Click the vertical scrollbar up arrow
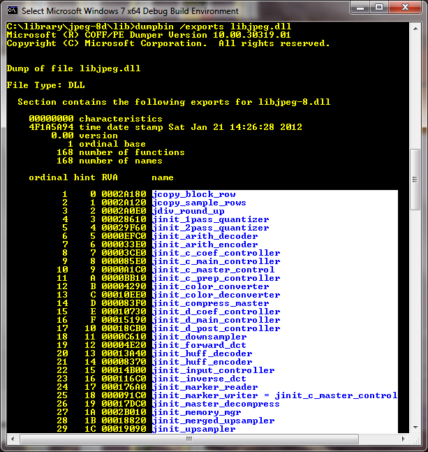The height and width of the screenshot is (452, 428). click(x=415, y=28)
